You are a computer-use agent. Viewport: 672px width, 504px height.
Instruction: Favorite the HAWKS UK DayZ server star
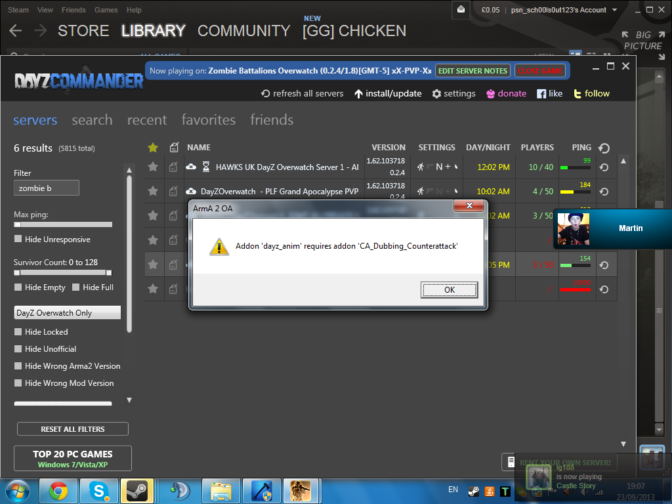(x=153, y=167)
